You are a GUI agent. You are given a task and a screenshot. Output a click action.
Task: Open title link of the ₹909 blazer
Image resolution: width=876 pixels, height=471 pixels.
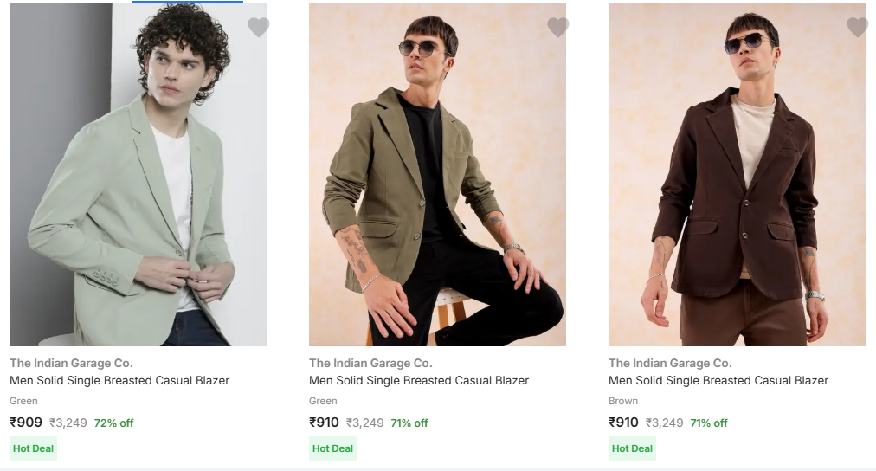(x=119, y=380)
